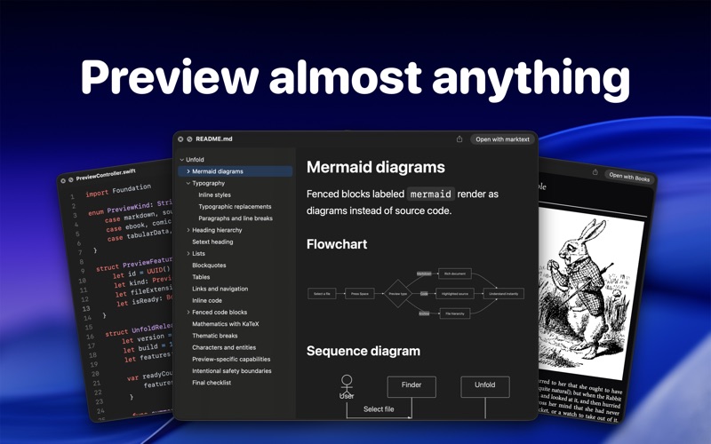Jump to Tables section
This screenshot has height=444, width=711.
click(x=201, y=277)
